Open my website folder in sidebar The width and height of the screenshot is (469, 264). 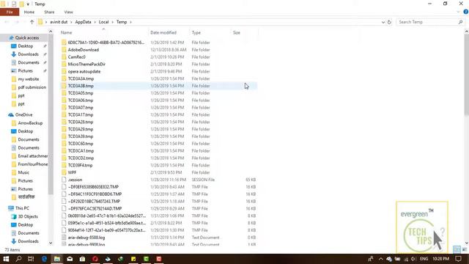click(x=29, y=79)
